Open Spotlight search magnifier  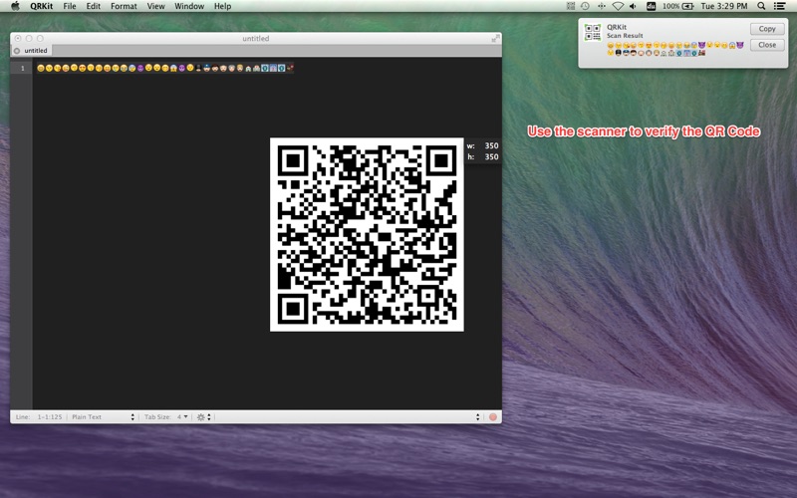761,6
